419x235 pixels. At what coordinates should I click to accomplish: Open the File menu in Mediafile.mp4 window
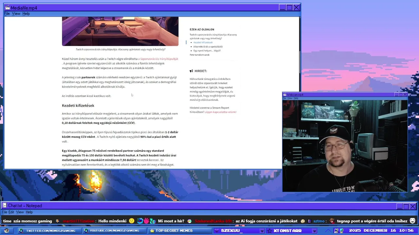coord(7,14)
